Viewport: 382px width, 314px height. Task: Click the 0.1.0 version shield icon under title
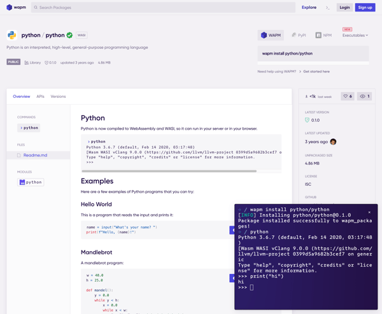(x=46, y=63)
